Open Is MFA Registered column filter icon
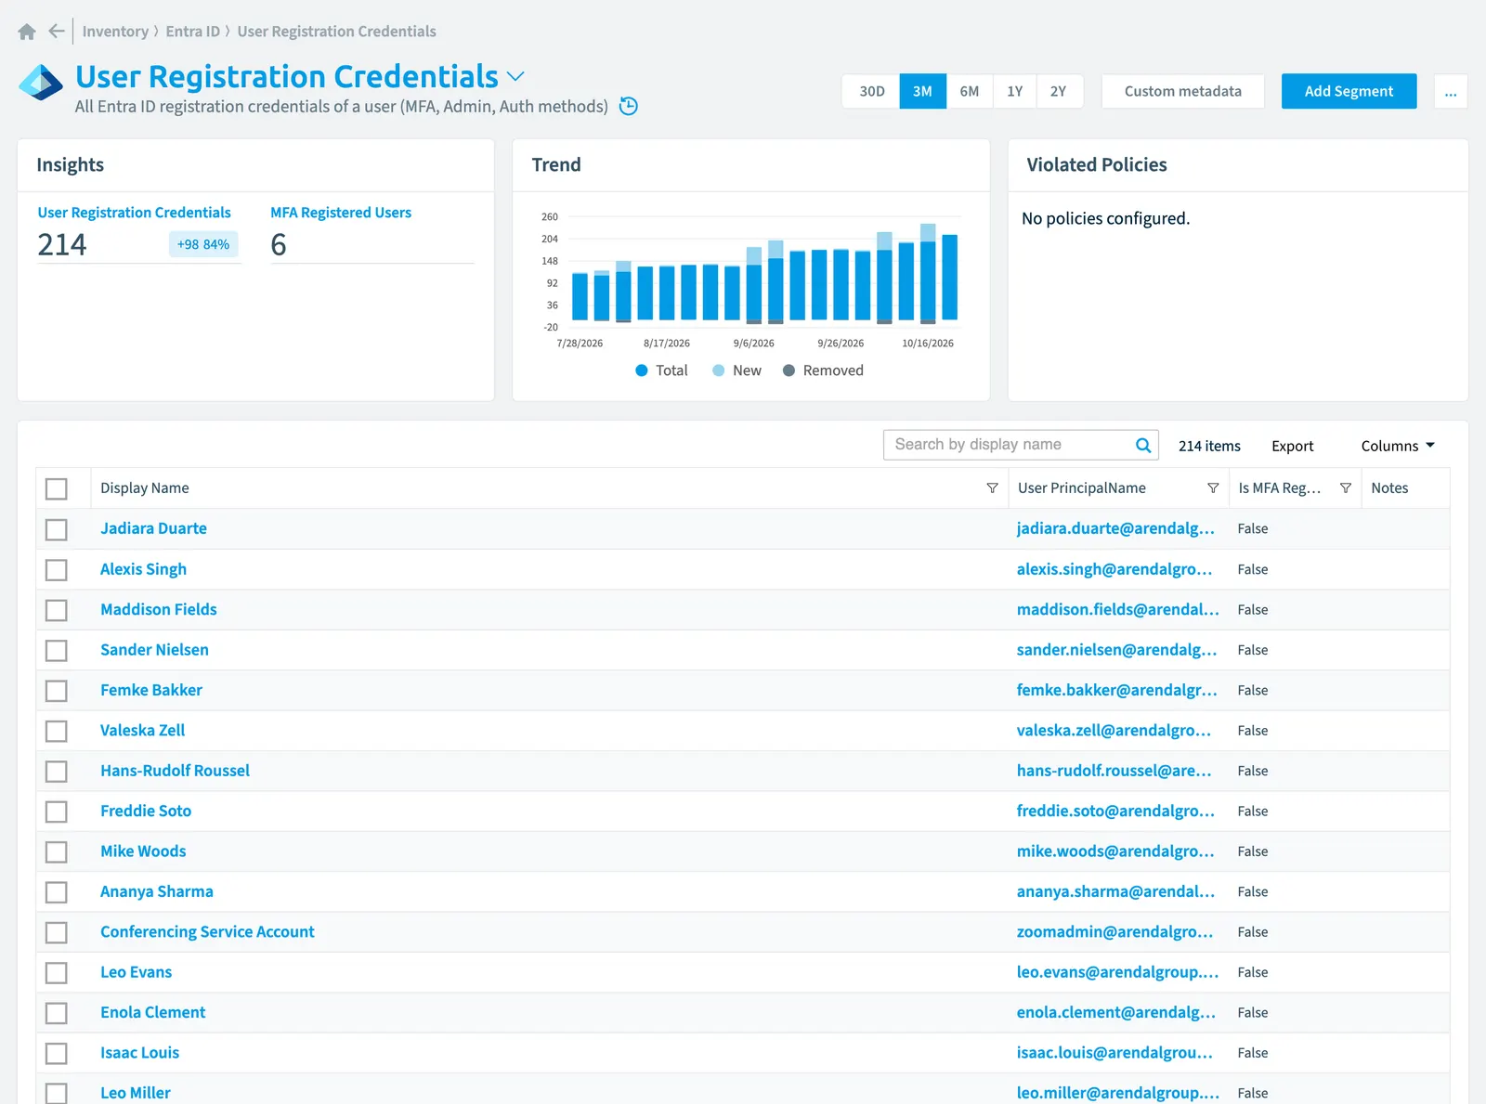Screen dimensions: 1486x1104 click(1346, 488)
